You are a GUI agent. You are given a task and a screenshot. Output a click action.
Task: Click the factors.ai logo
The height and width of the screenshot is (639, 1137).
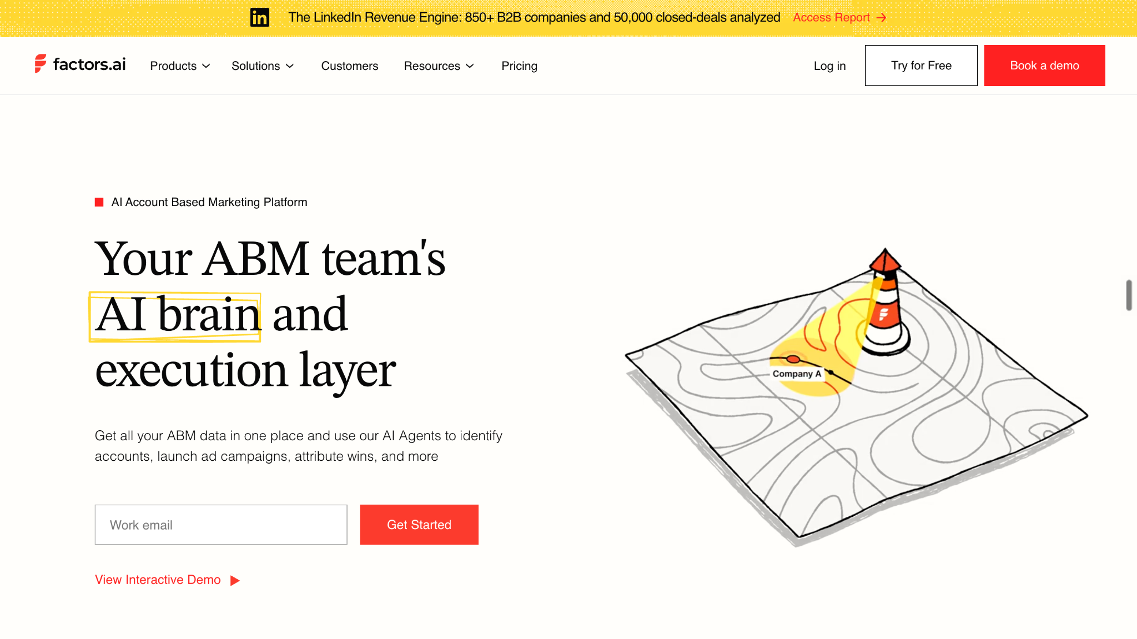click(x=80, y=64)
